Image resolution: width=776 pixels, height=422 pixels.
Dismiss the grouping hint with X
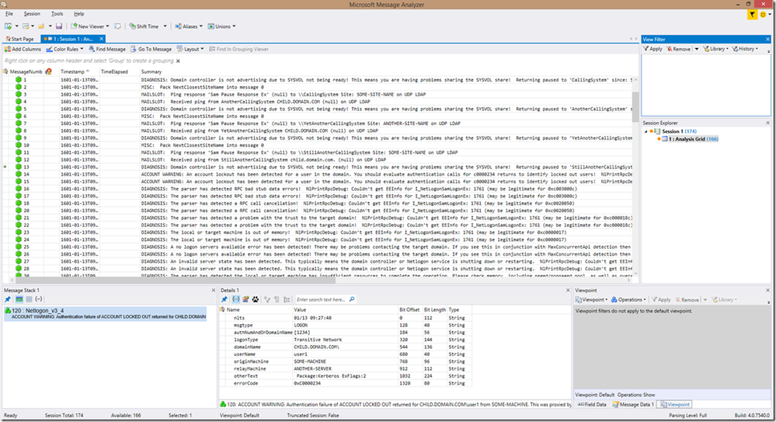pyautogui.click(x=178, y=61)
